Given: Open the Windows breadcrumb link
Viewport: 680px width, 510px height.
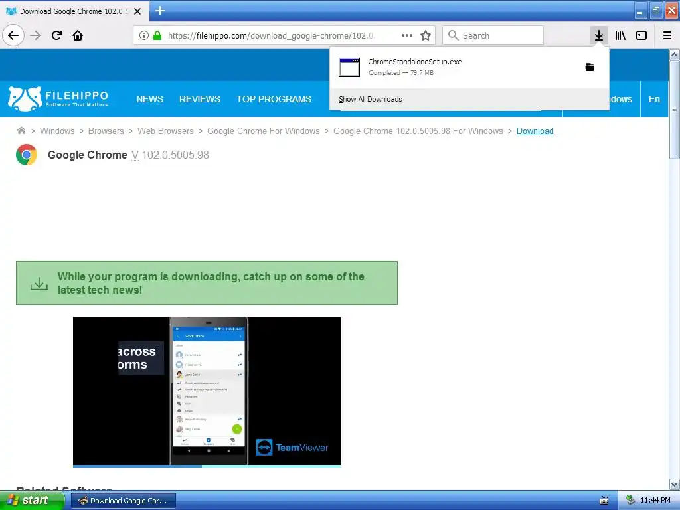Looking at the screenshot, I should [x=57, y=131].
